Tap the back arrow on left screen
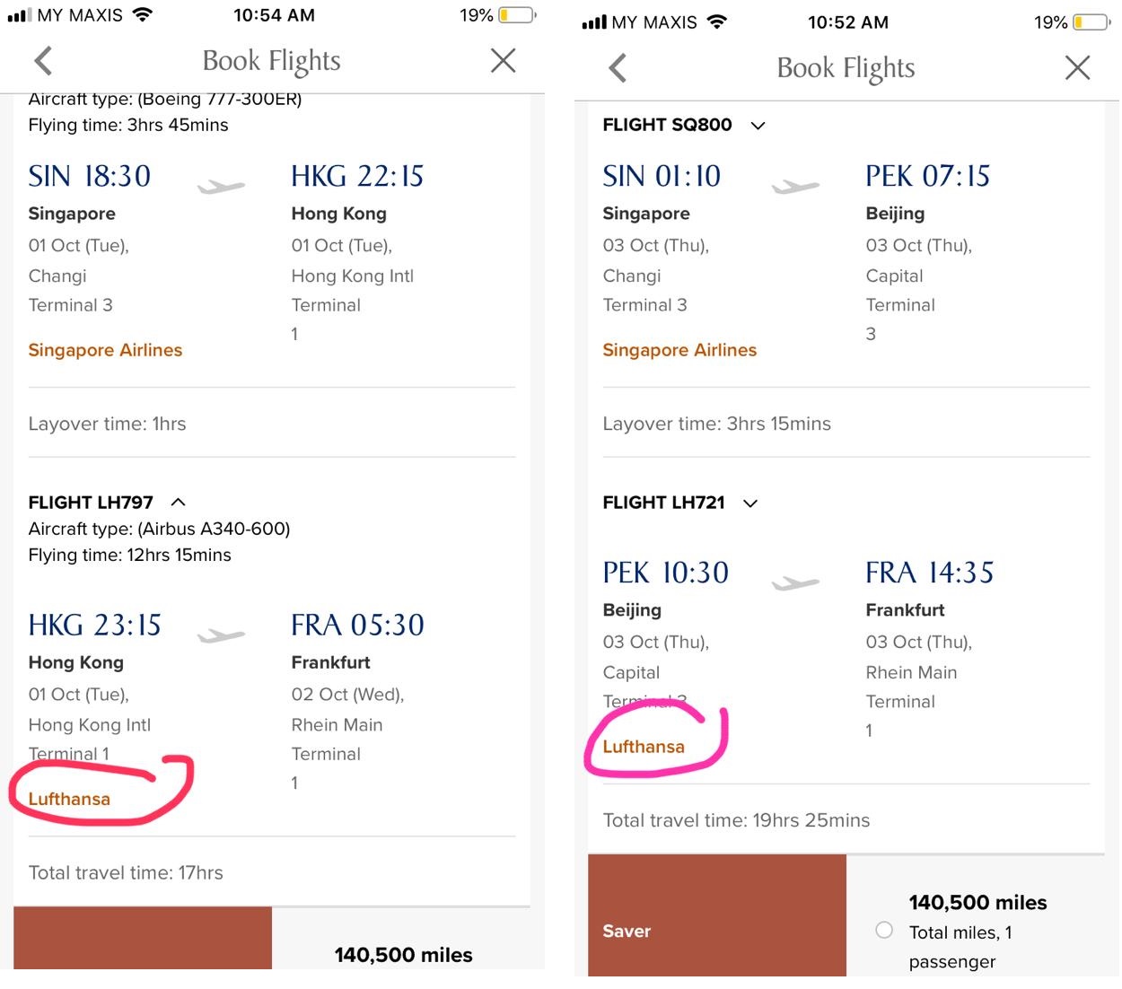The image size is (1122, 989). [x=43, y=61]
